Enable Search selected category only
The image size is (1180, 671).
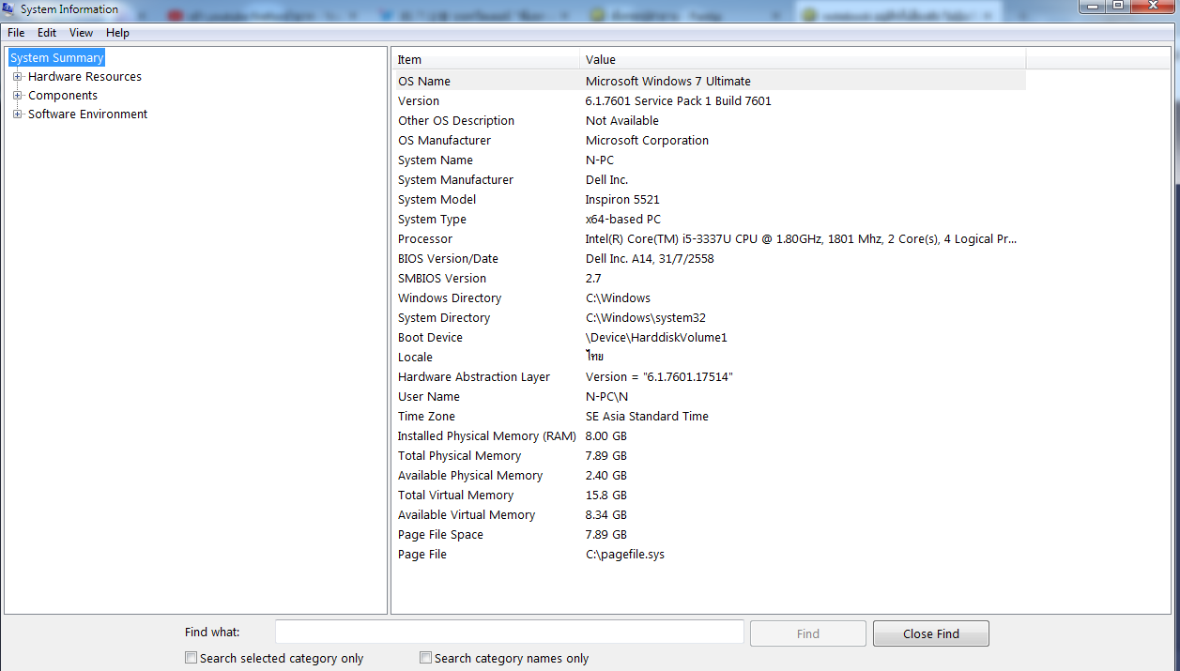(192, 658)
